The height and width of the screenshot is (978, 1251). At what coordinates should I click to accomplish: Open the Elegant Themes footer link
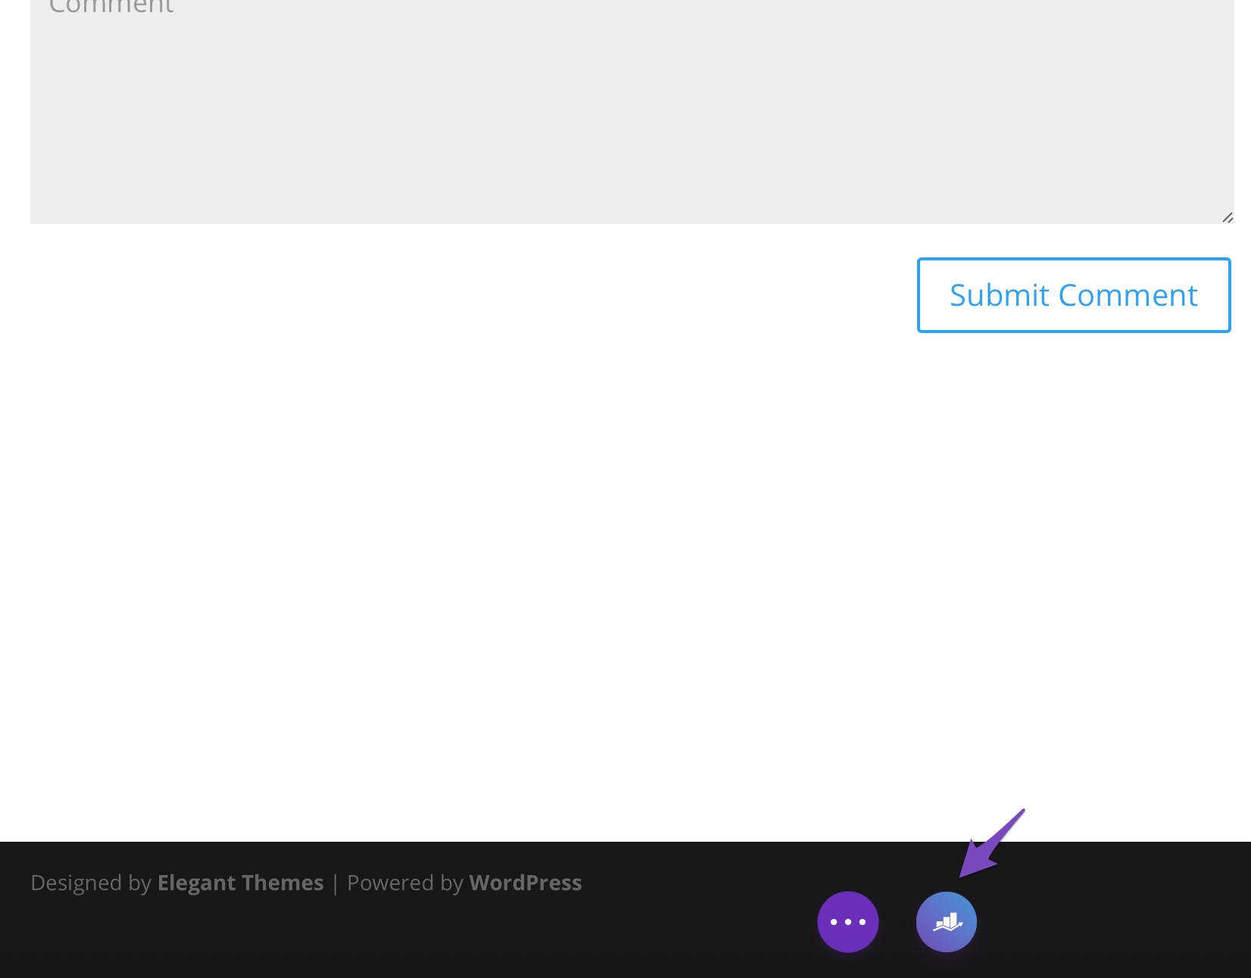[x=240, y=883]
